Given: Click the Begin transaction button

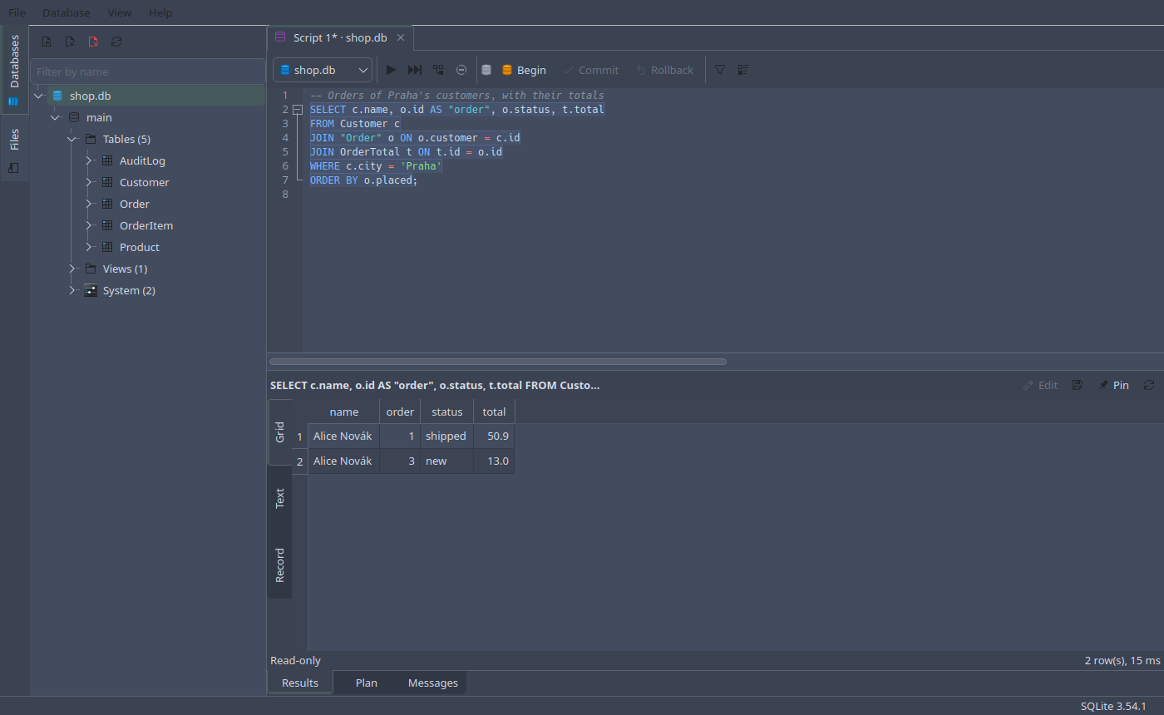Looking at the screenshot, I should coord(524,70).
